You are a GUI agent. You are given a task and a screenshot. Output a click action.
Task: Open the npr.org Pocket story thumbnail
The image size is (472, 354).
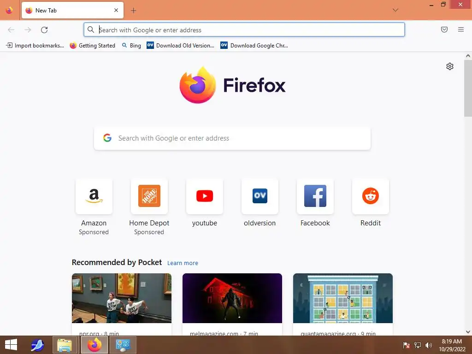(x=122, y=298)
